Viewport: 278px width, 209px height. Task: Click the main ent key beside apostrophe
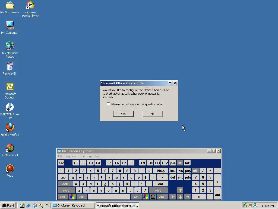(160, 184)
